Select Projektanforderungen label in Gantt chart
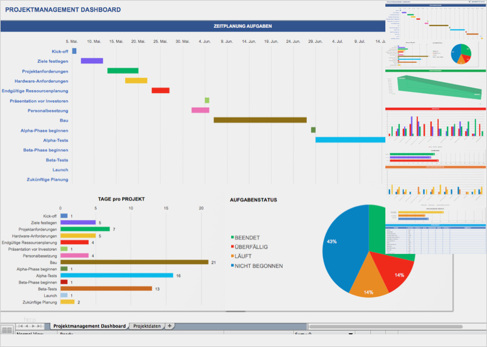This screenshot has height=347, width=487. click(45, 71)
